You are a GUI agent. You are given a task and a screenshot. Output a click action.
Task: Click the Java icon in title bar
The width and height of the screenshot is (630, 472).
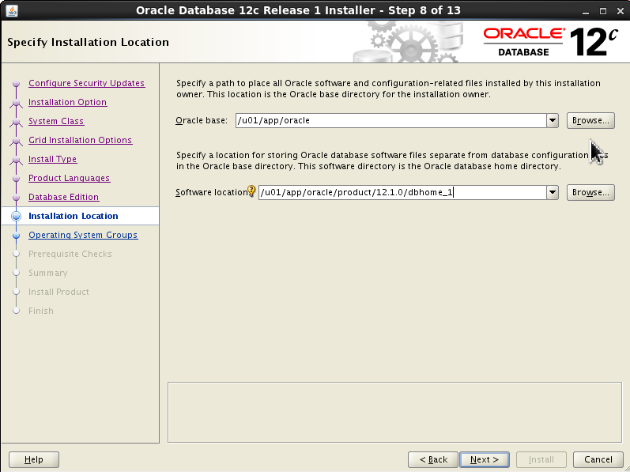coord(12,10)
